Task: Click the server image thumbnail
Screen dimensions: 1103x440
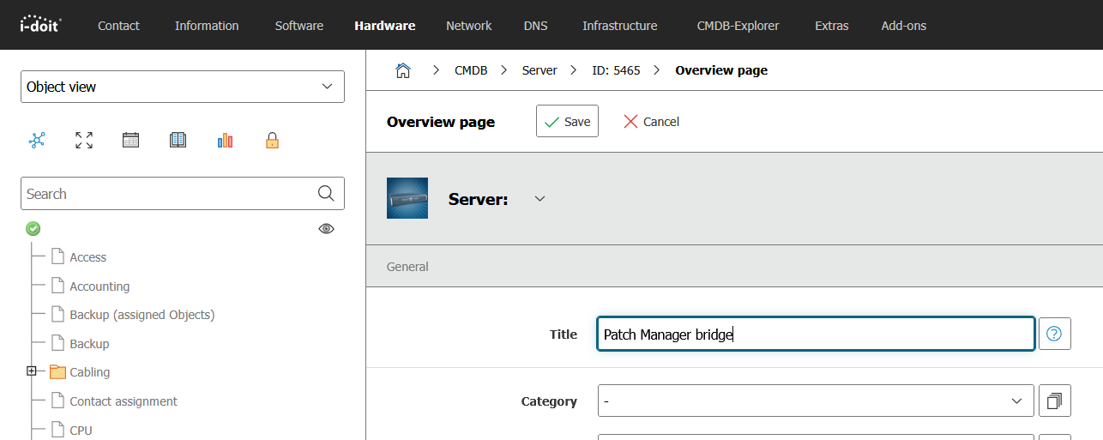Action: [407, 198]
